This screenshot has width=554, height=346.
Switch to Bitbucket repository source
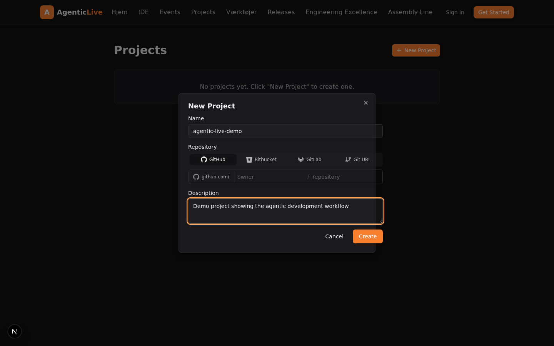click(x=261, y=160)
